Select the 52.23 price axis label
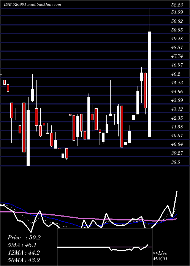This screenshot has width=190, height=266. tap(177, 5)
